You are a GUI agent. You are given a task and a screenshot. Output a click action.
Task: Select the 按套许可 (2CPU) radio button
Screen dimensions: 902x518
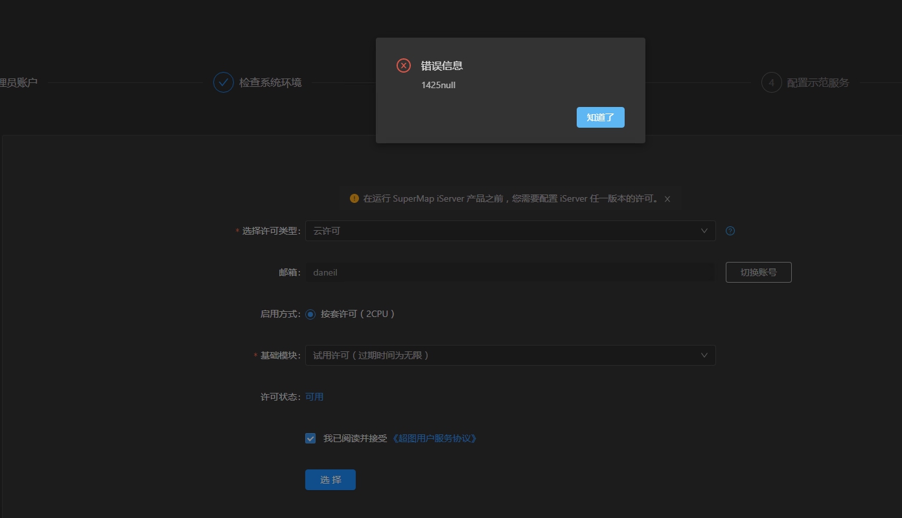tap(310, 314)
